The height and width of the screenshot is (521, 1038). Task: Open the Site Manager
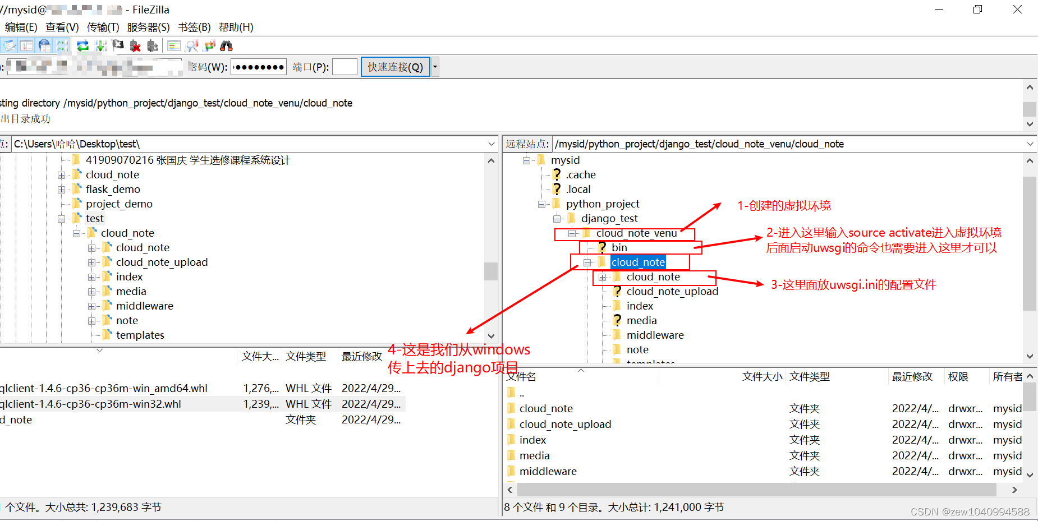[8, 45]
